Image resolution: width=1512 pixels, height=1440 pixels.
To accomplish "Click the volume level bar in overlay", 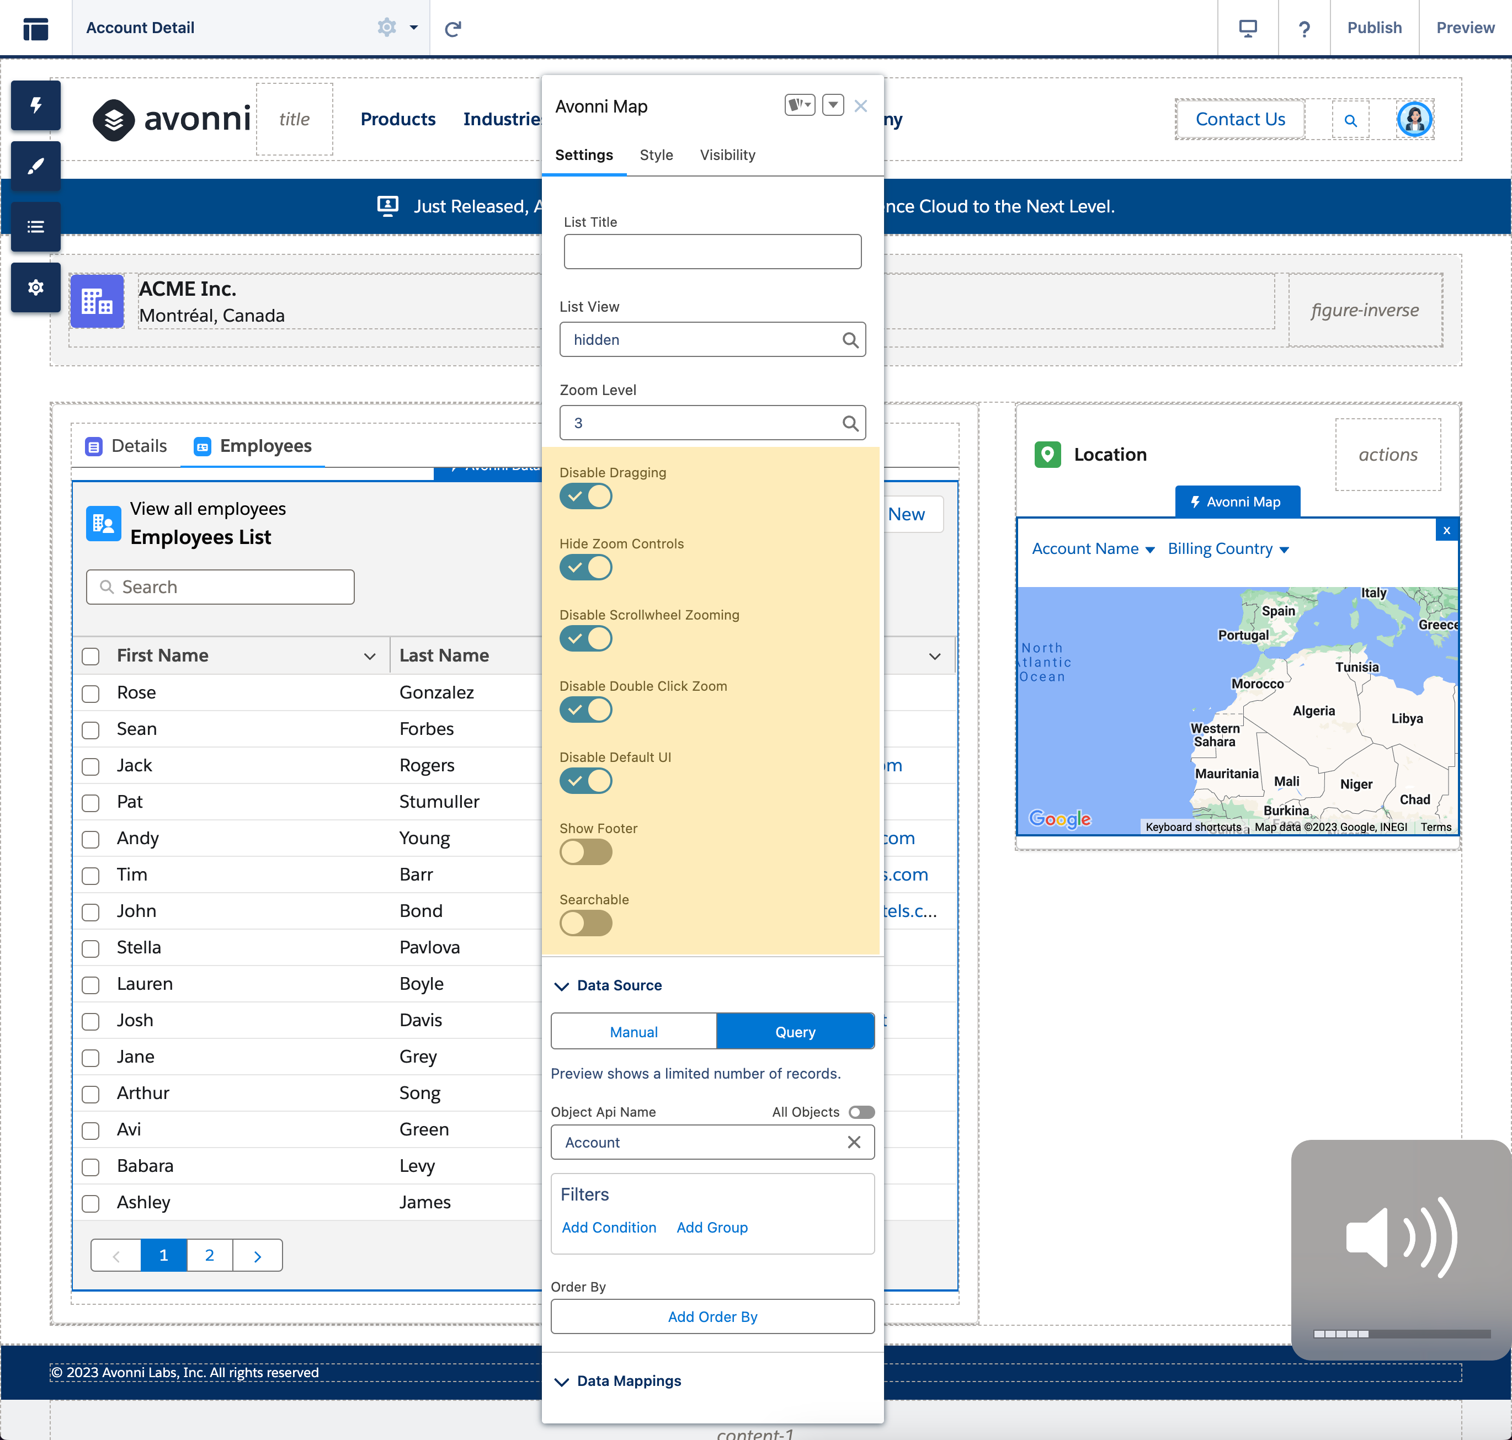I will [x=1402, y=1334].
